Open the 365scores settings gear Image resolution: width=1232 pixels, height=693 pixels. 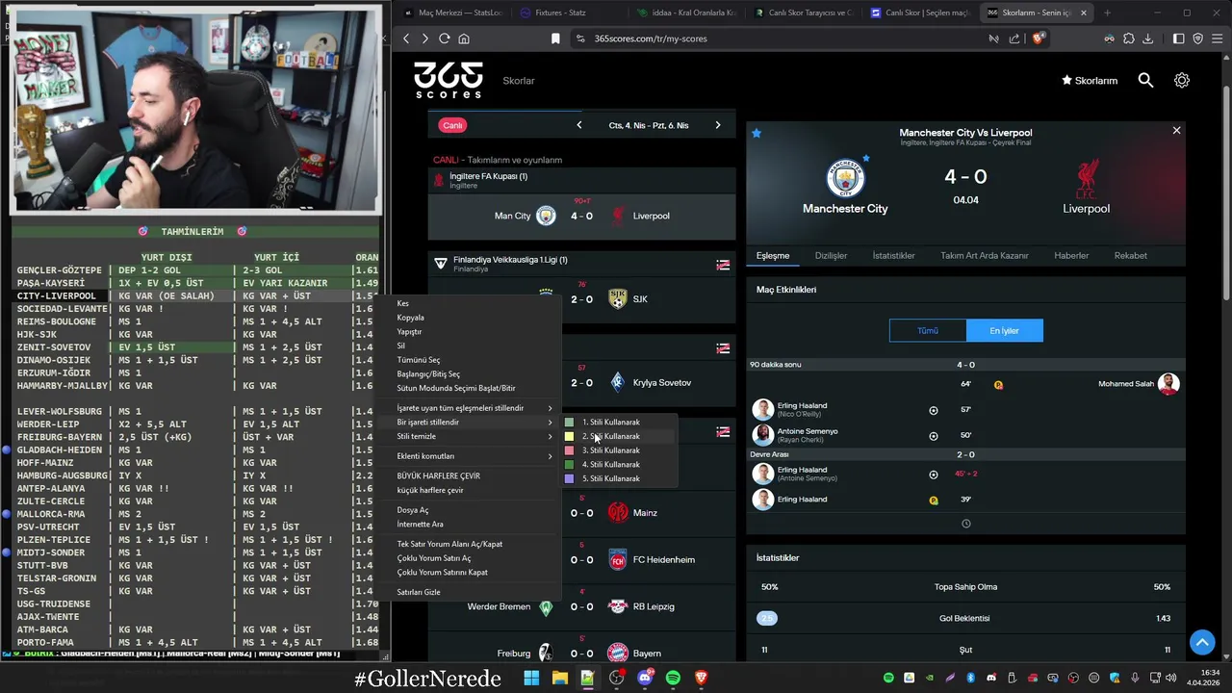[x=1182, y=81]
